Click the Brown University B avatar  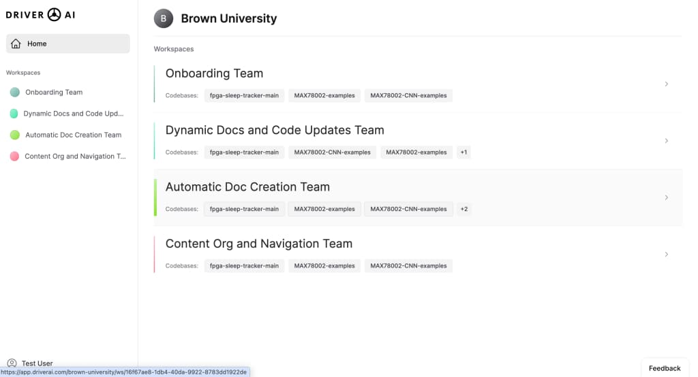pyautogui.click(x=164, y=18)
